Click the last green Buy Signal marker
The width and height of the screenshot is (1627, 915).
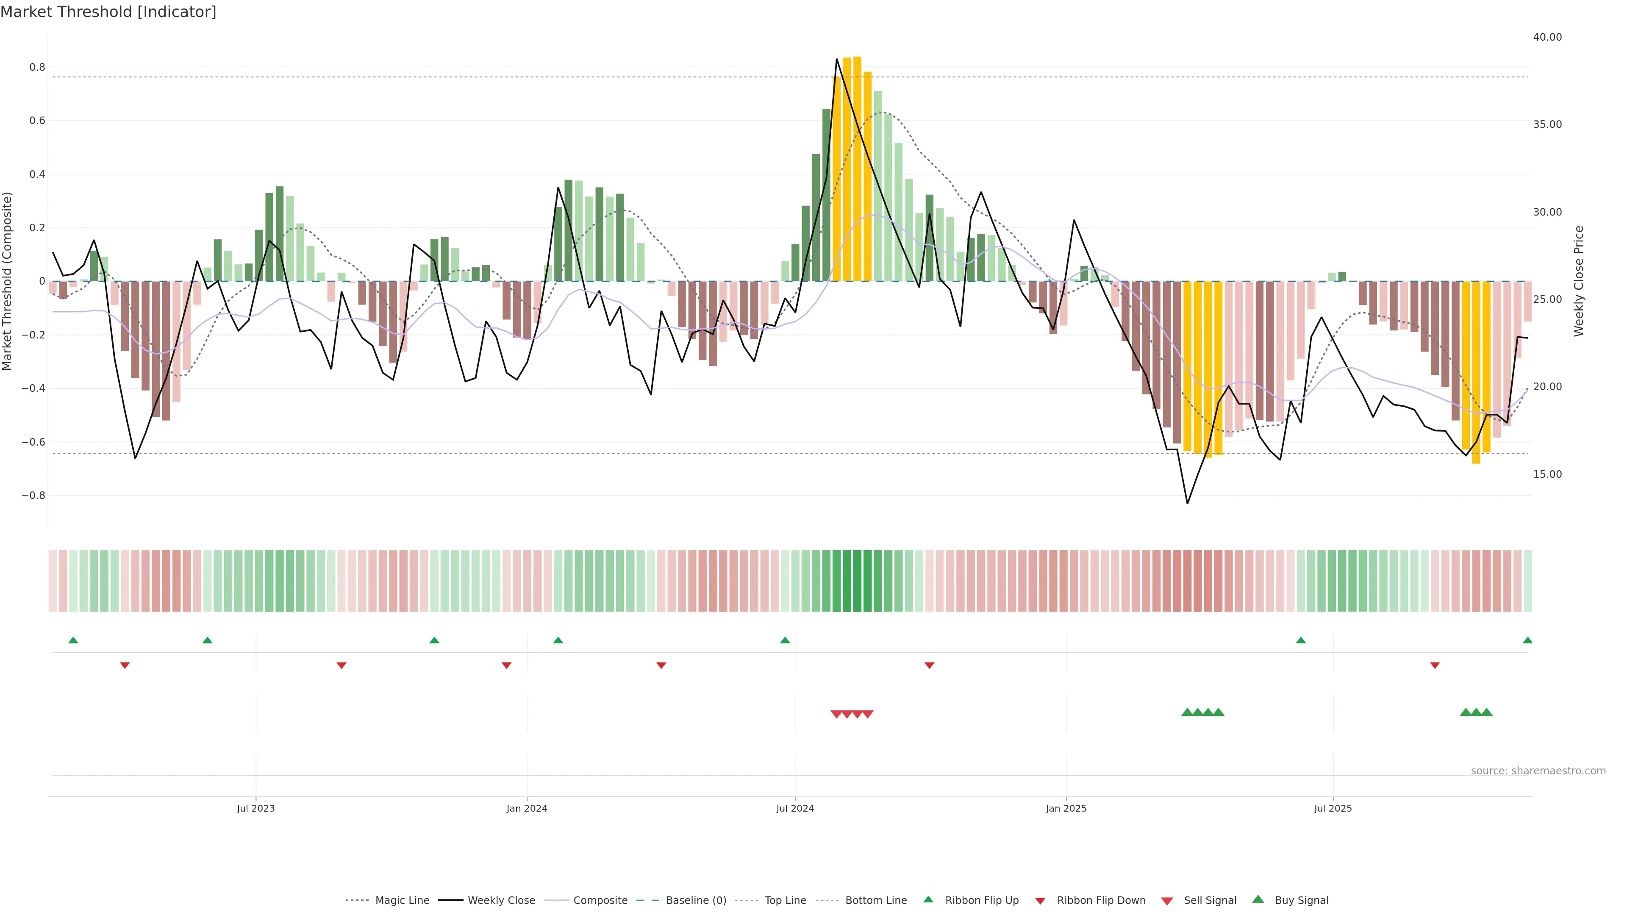(x=1487, y=712)
